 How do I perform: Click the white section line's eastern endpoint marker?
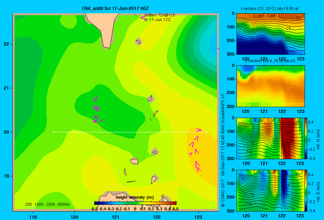207,132
